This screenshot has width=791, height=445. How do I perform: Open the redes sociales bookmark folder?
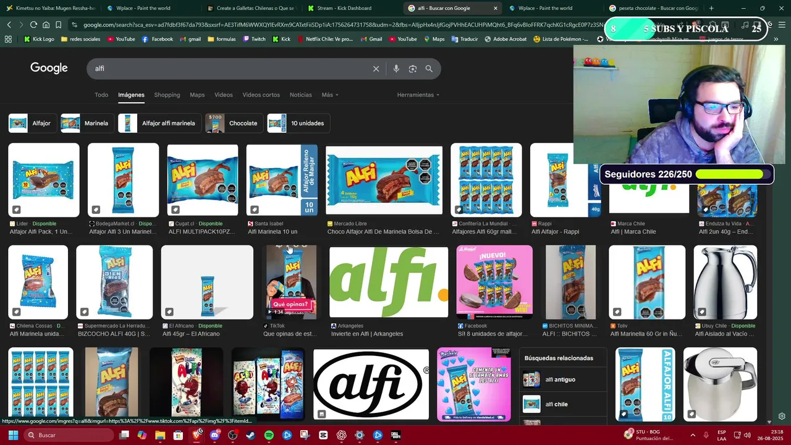[80, 39]
